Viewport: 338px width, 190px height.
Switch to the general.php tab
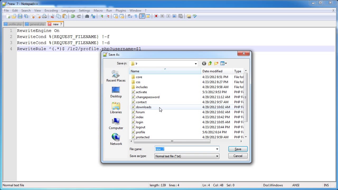pos(35,24)
